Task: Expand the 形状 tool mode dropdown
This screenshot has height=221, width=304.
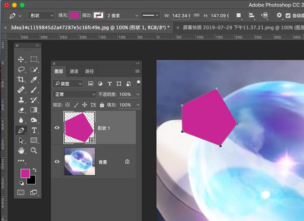Action: 41,16
